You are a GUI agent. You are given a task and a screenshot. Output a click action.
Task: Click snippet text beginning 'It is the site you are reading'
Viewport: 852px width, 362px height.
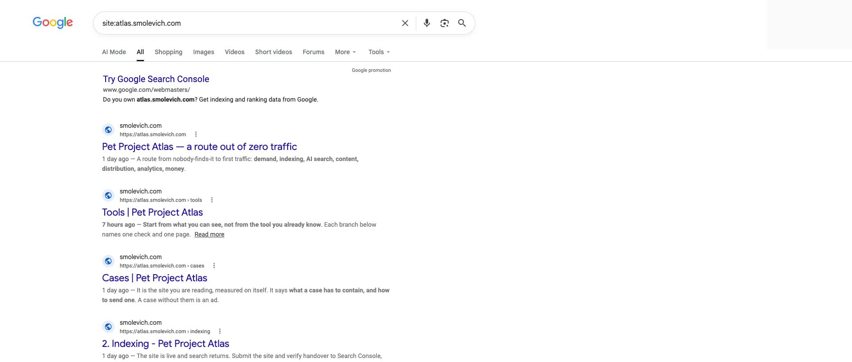(x=246, y=295)
